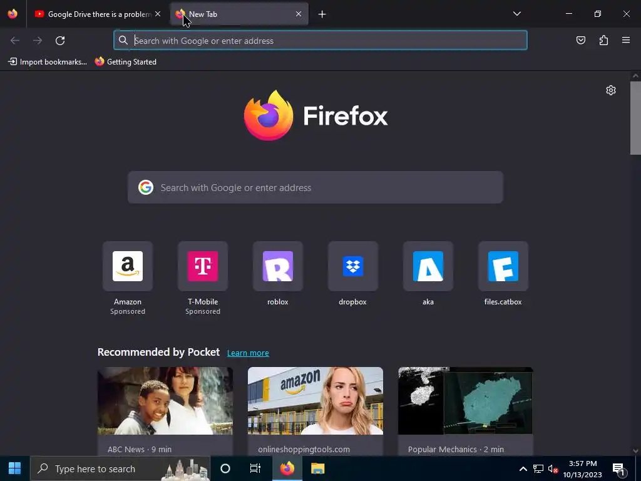Open File Explorer from taskbar
The height and width of the screenshot is (481, 641).
317,468
